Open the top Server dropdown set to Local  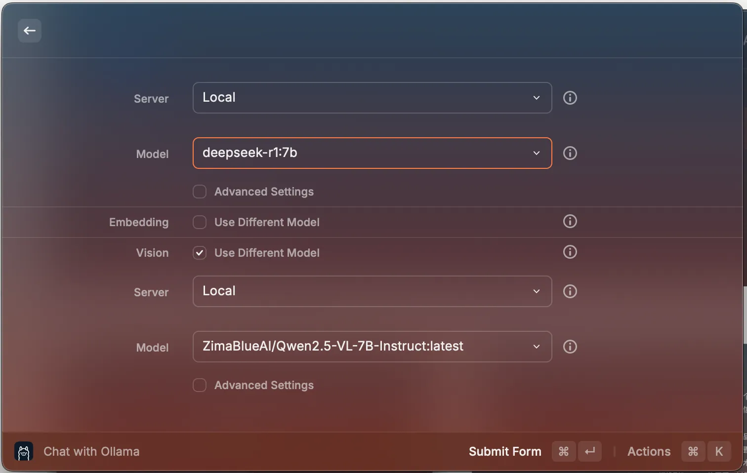pos(372,98)
